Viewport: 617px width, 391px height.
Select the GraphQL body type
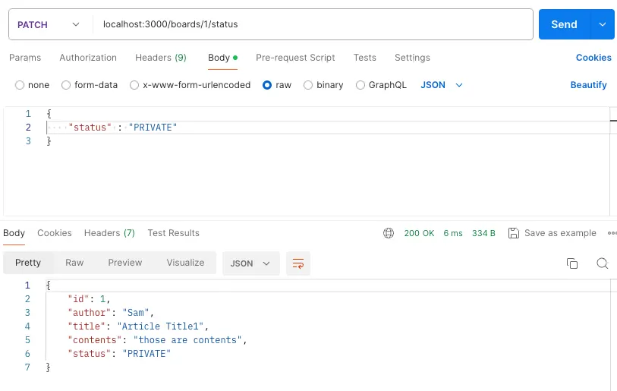(x=360, y=85)
